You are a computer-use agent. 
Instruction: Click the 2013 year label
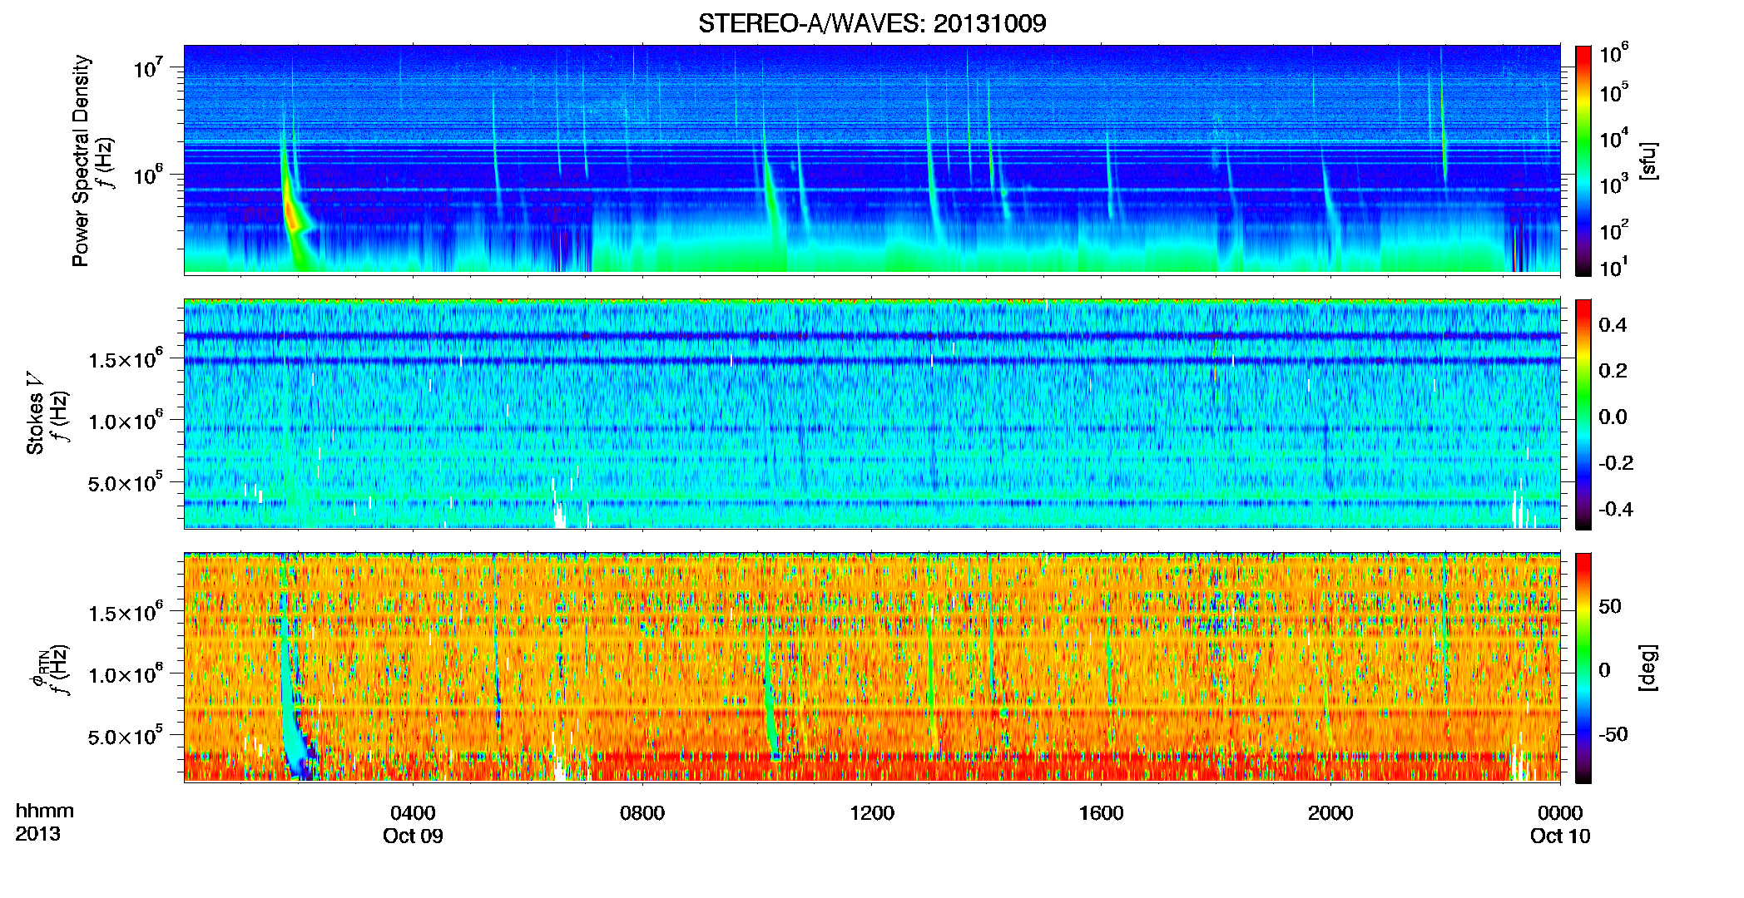click(x=37, y=834)
